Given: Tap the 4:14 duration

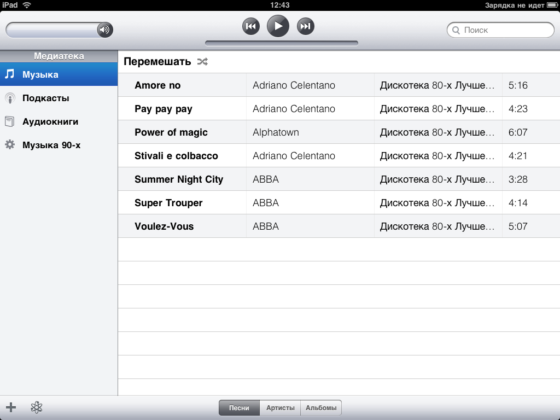Looking at the screenshot, I should (x=518, y=203).
